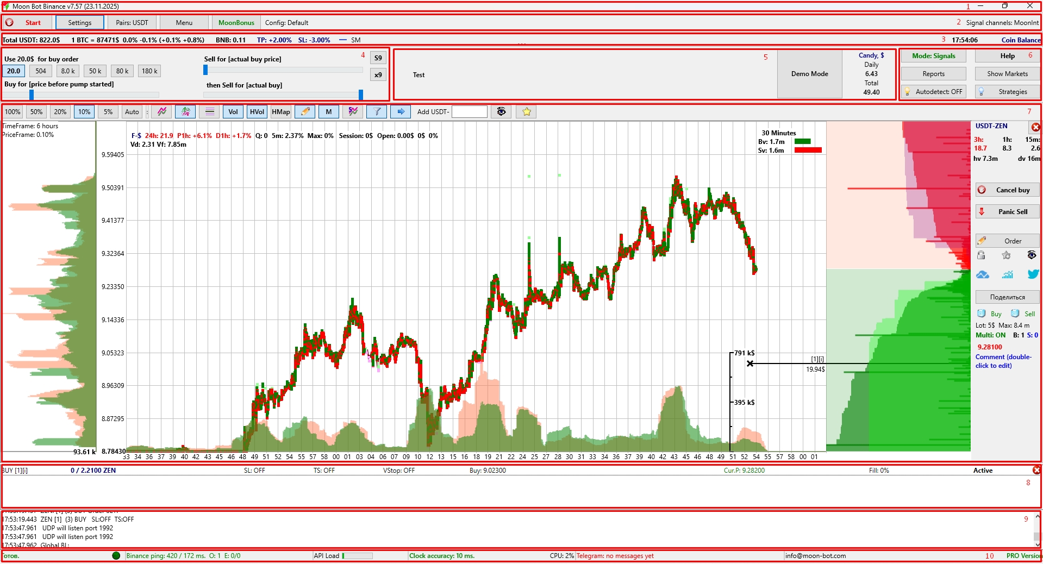The width and height of the screenshot is (1043, 564).
Task: Open the blue bar chart icon
Action: 1007,274
